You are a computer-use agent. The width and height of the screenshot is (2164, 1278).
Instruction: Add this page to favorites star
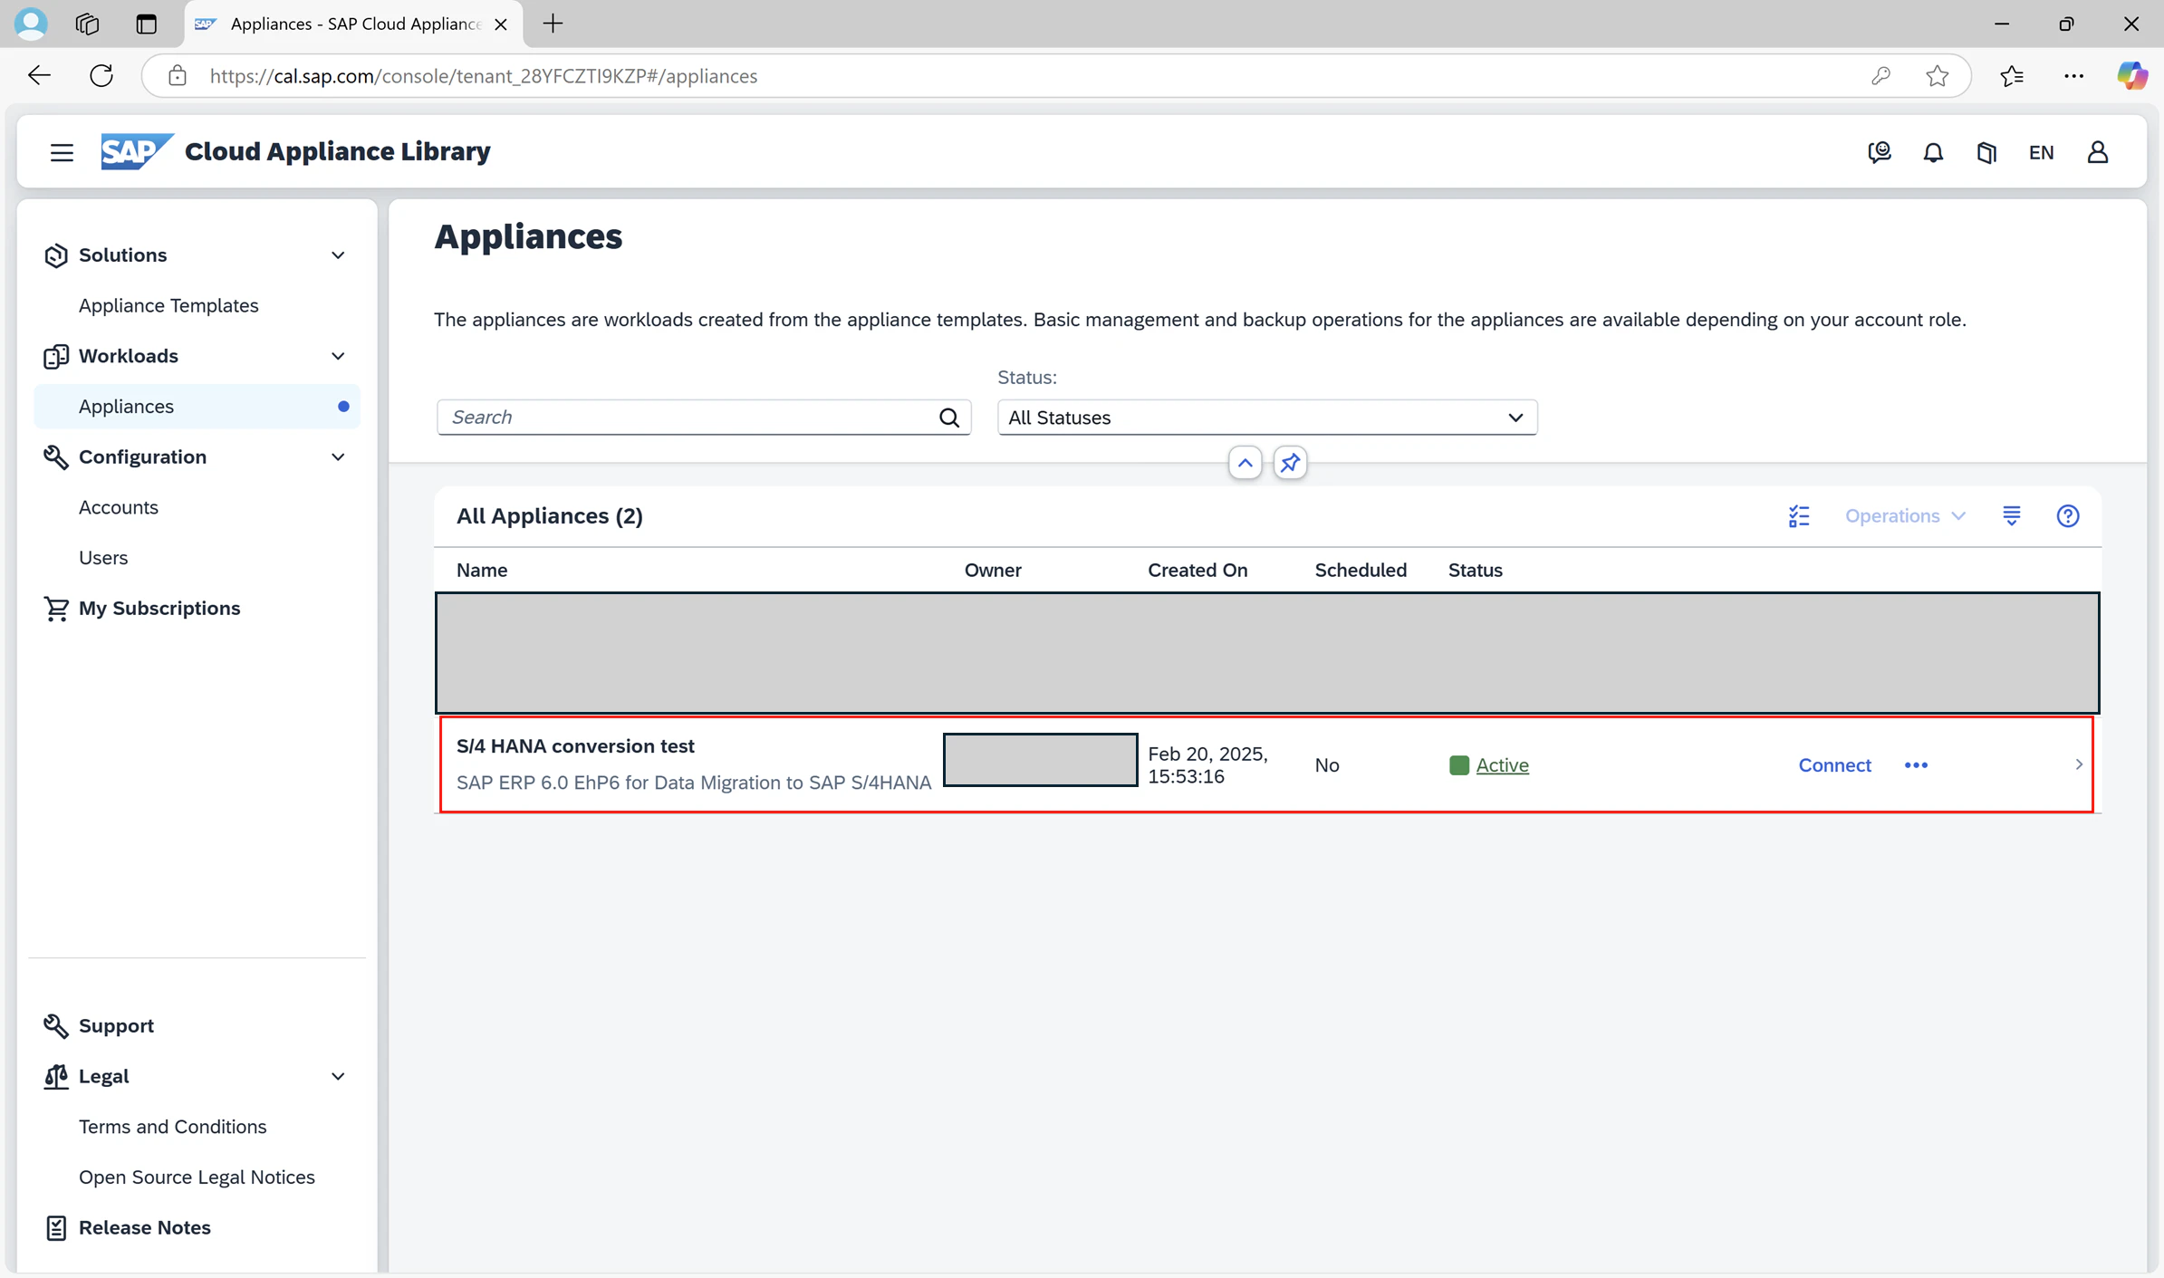[x=1938, y=76]
